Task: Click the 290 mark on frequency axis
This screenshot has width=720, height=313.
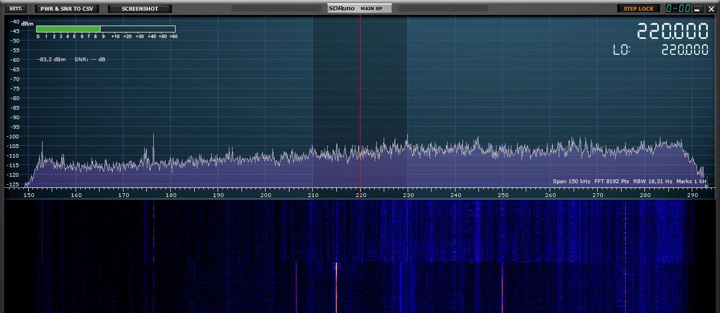Action: (x=692, y=195)
